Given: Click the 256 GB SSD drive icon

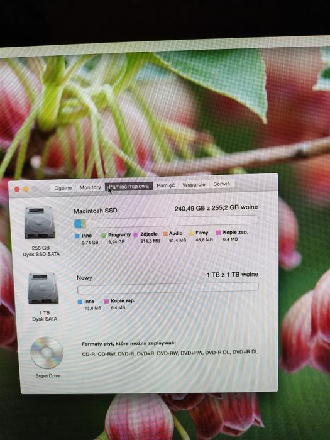Looking at the screenshot, I should coord(40,223).
